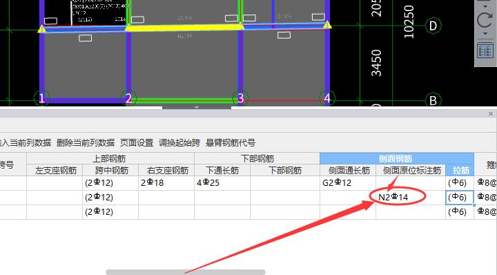497x275 pixels.
Task: Click the (Φ6) tie cell beside N2Φ14
Action: coord(460,198)
